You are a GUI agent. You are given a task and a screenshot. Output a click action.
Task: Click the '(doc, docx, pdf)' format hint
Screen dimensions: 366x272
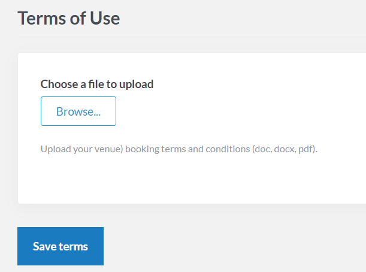(285, 149)
